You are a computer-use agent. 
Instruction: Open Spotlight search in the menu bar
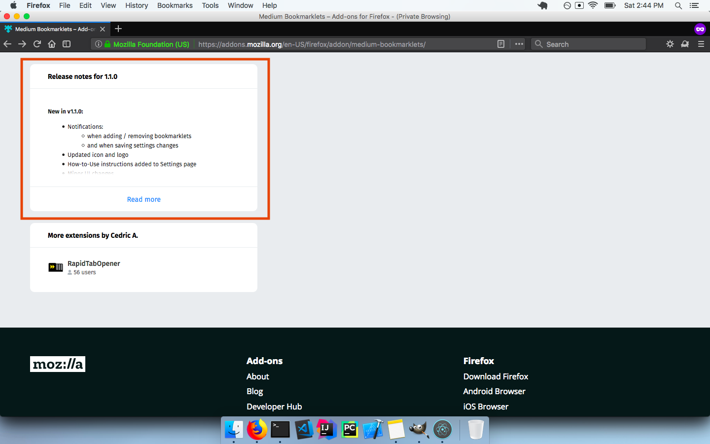point(678,5)
